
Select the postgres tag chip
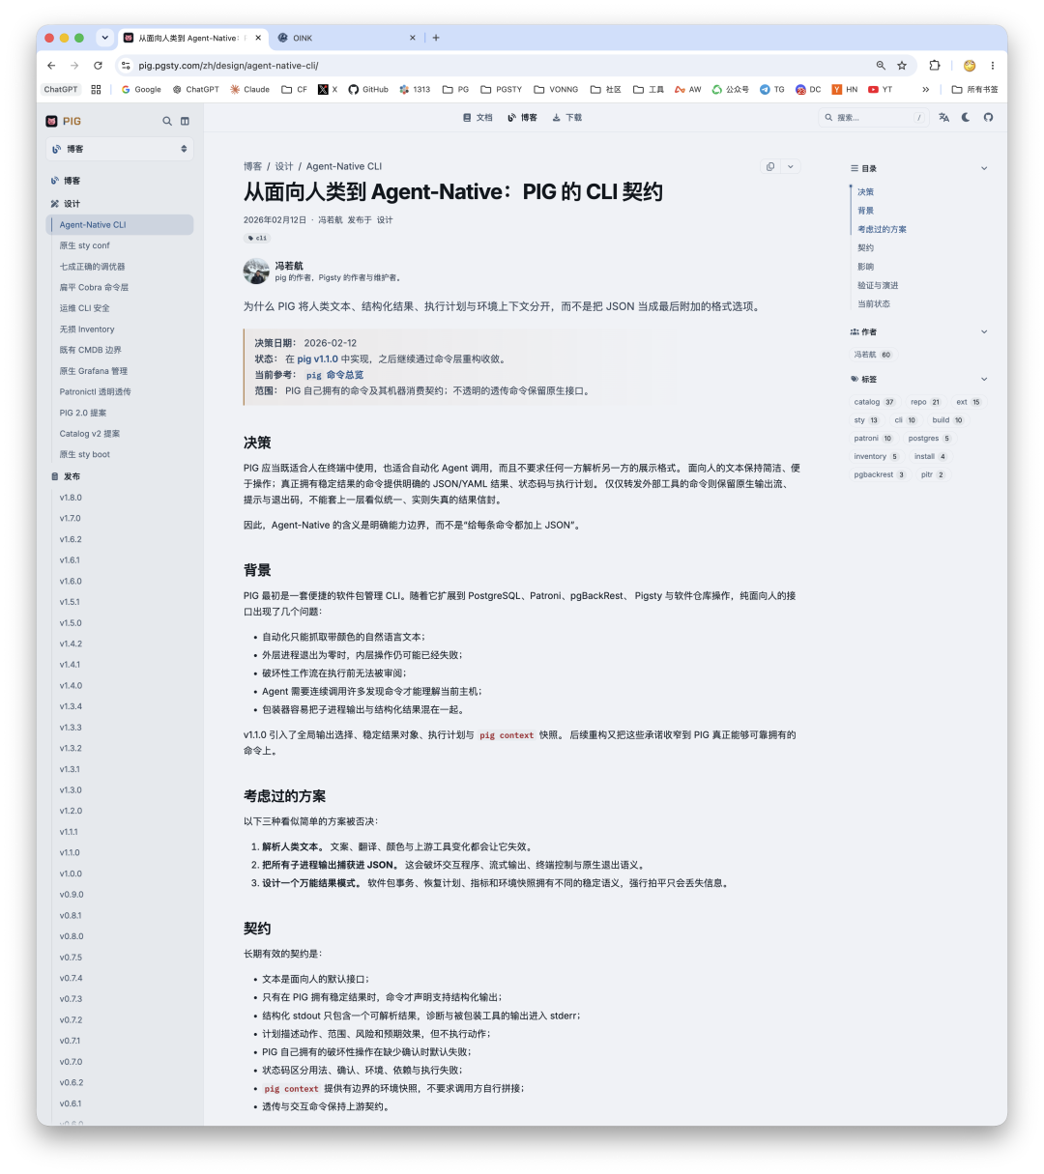(930, 439)
